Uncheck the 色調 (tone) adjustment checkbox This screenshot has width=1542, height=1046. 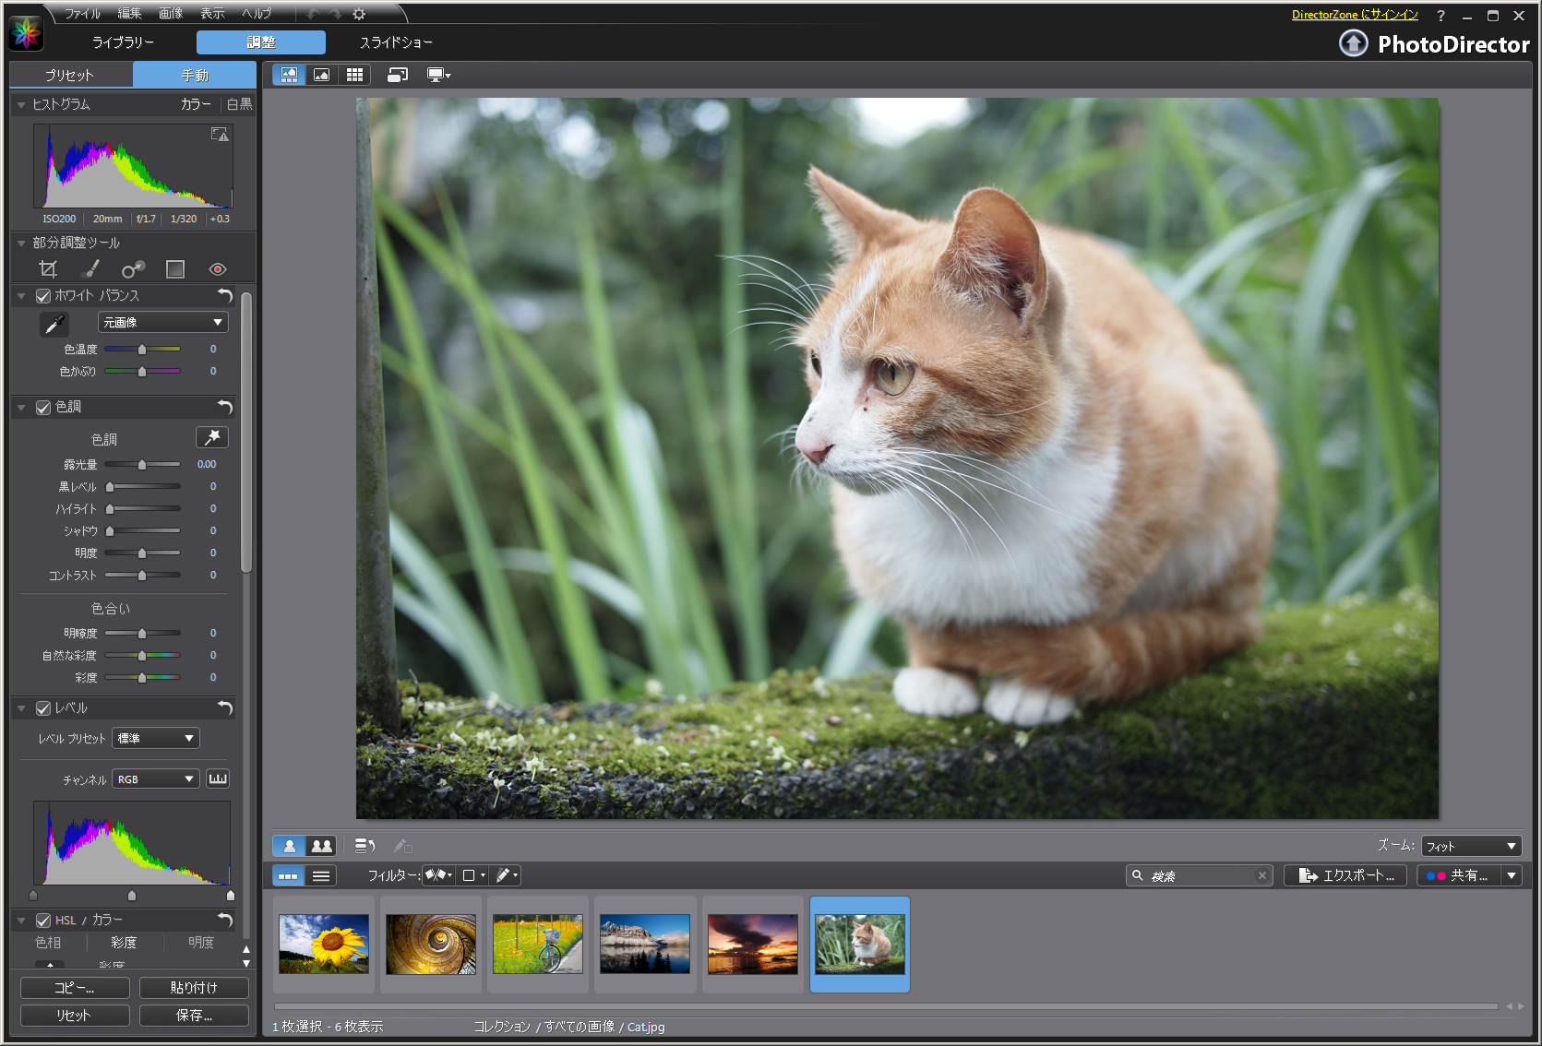(42, 407)
